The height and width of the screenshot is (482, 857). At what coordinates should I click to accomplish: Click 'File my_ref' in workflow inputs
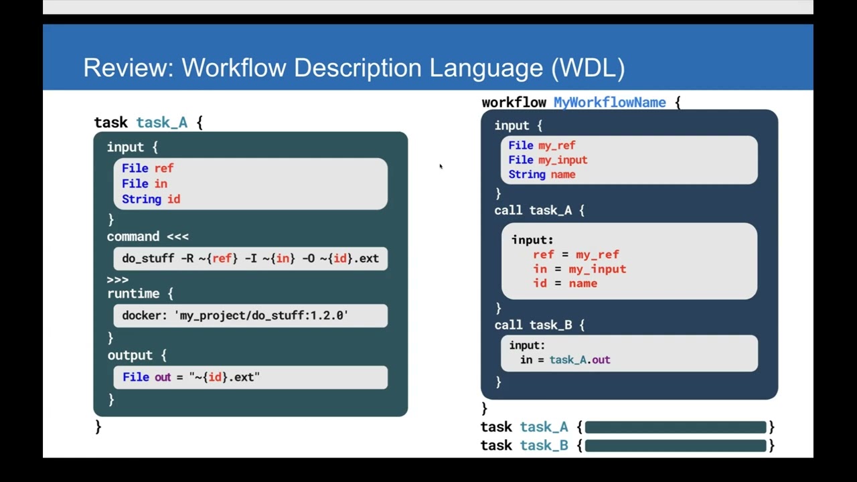pos(542,145)
